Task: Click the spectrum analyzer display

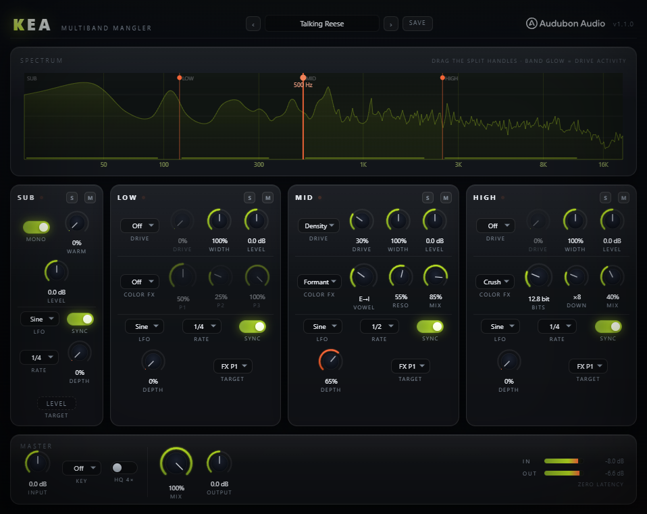Action: (x=323, y=116)
